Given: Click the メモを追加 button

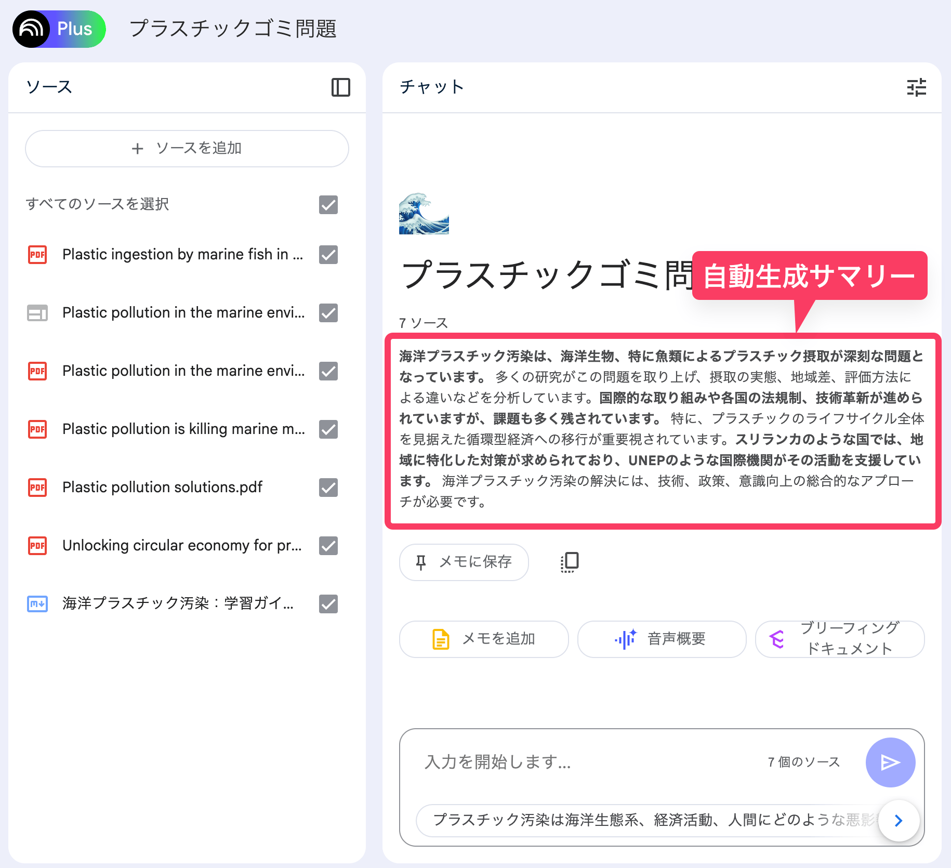Looking at the screenshot, I should pos(483,639).
